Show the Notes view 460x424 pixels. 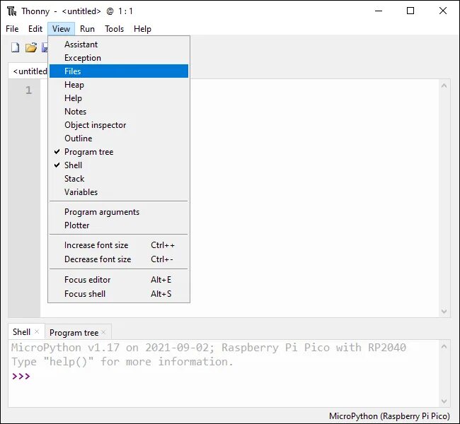point(119,112)
